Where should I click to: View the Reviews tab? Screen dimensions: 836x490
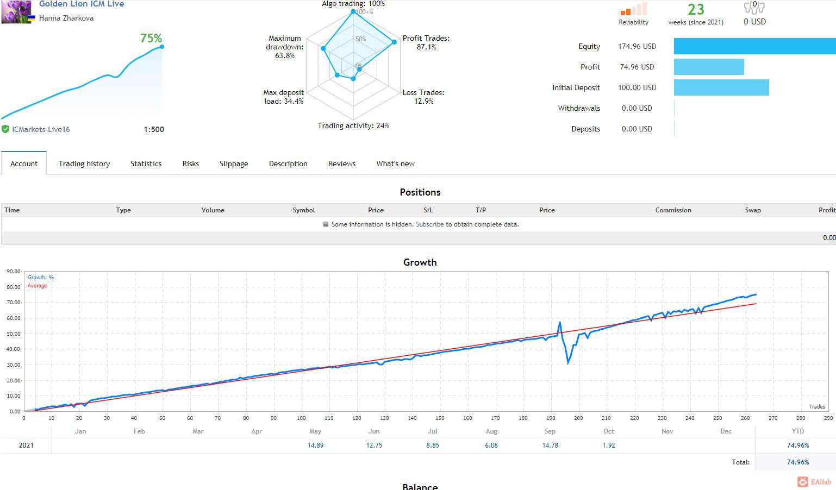[x=342, y=164]
